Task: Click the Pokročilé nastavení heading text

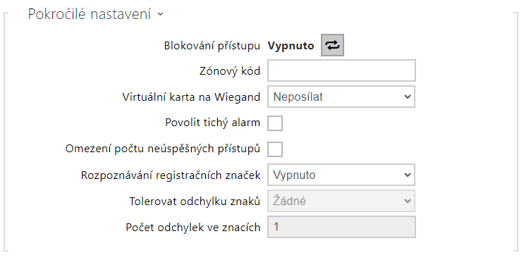Action: (x=90, y=14)
